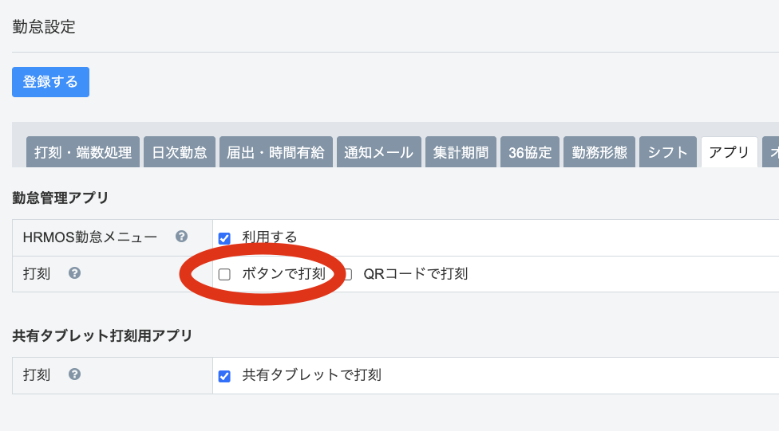Click 打刻 help icon in 勤怠管理アプリ section
This screenshot has height=431, width=779.
pyautogui.click(x=74, y=273)
